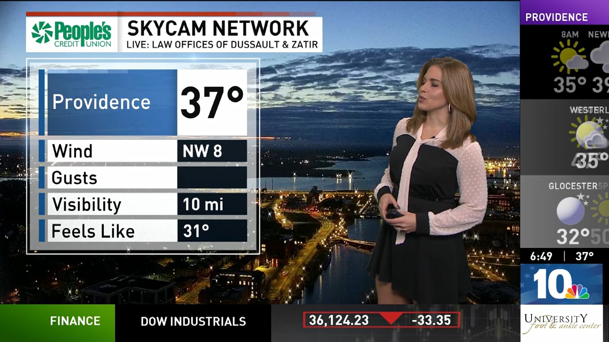The height and width of the screenshot is (342, 609).
Task: Click the red down arrow in the Dow ticker
Action: click(x=391, y=318)
